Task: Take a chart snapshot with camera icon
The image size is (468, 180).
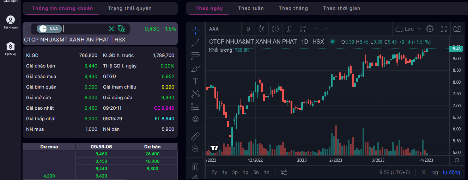Action: pyautogui.click(x=457, y=29)
